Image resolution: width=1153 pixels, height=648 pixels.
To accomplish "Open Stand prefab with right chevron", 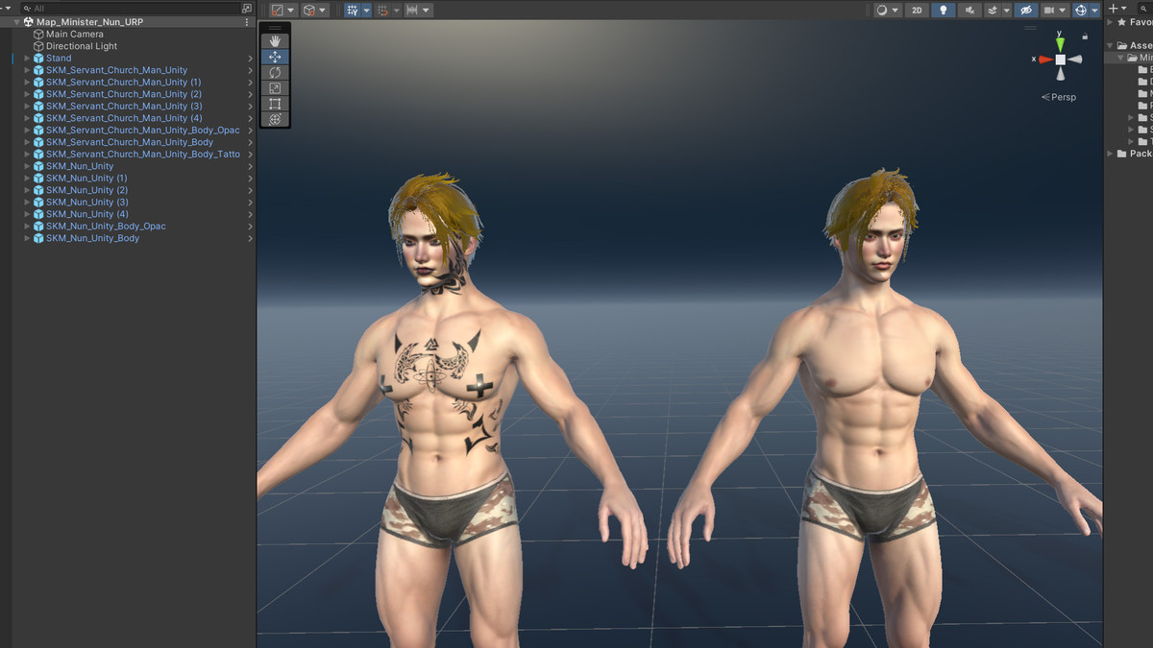I will (250, 58).
